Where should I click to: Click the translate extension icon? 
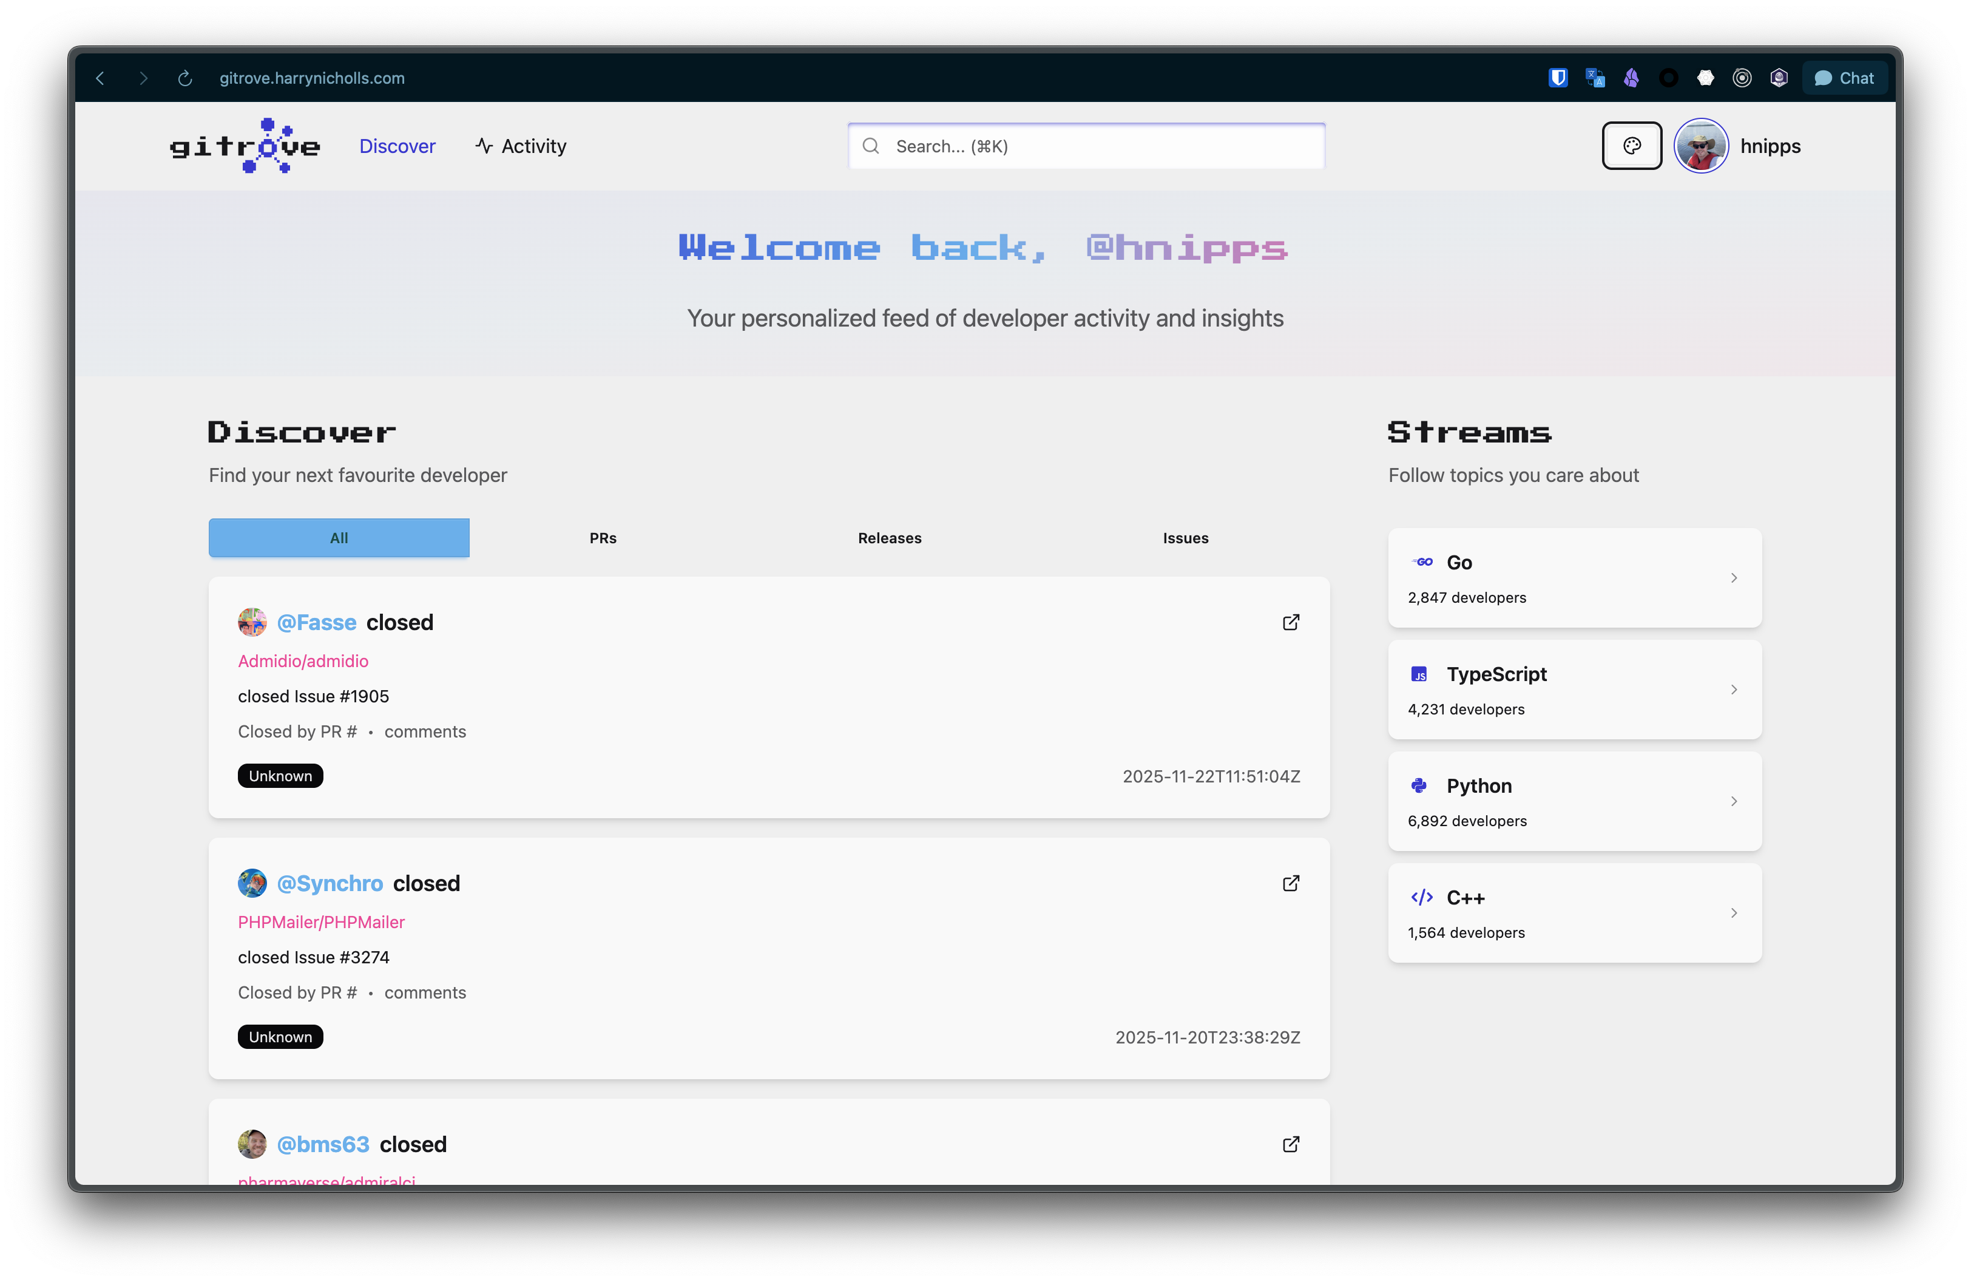coord(1594,78)
